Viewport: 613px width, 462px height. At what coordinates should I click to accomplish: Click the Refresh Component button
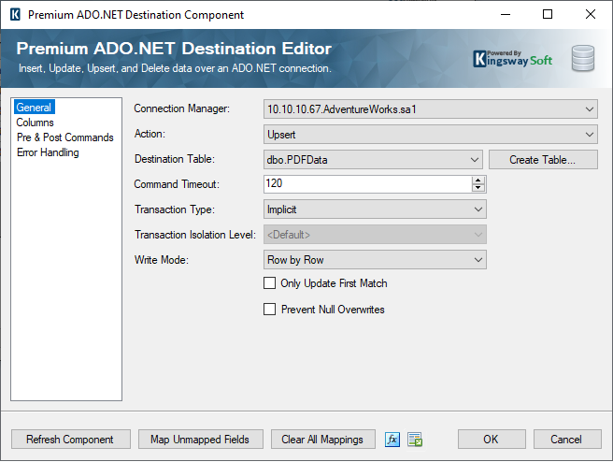[71, 440]
